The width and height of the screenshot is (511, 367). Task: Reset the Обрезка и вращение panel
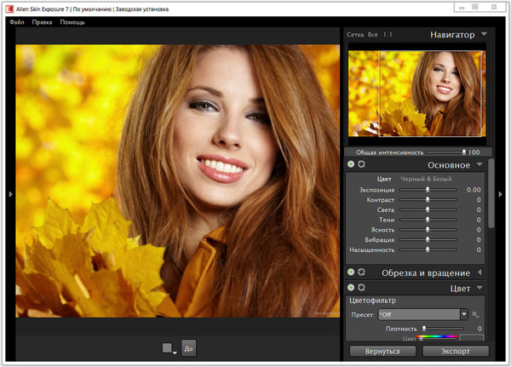[362, 272]
